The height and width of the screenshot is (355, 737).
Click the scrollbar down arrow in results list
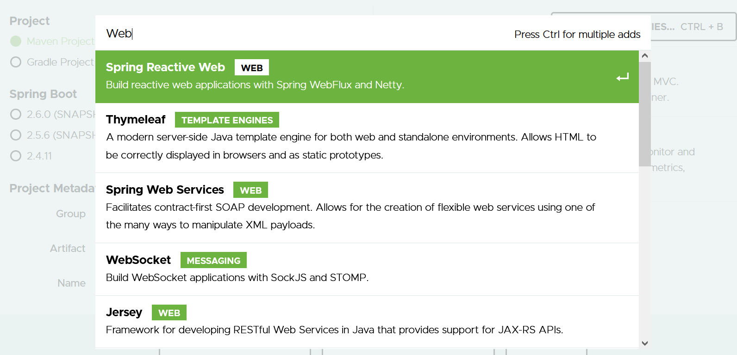click(x=645, y=343)
